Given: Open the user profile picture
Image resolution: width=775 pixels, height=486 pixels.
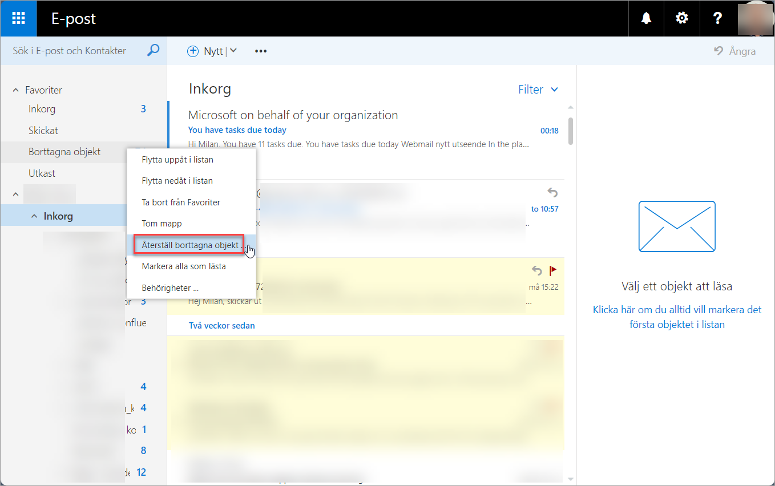Looking at the screenshot, I should coord(755,18).
